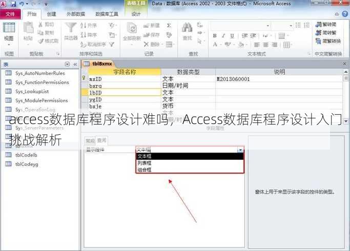Click the 视图 (View) table icon
Viewport: 350px width, 251px height.
point(9,28)
